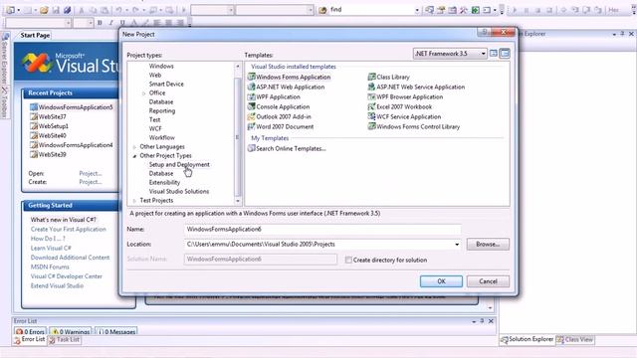Toggle 0 Messages filter button
The image size is (637, 358).
click(x=116, y=331)
